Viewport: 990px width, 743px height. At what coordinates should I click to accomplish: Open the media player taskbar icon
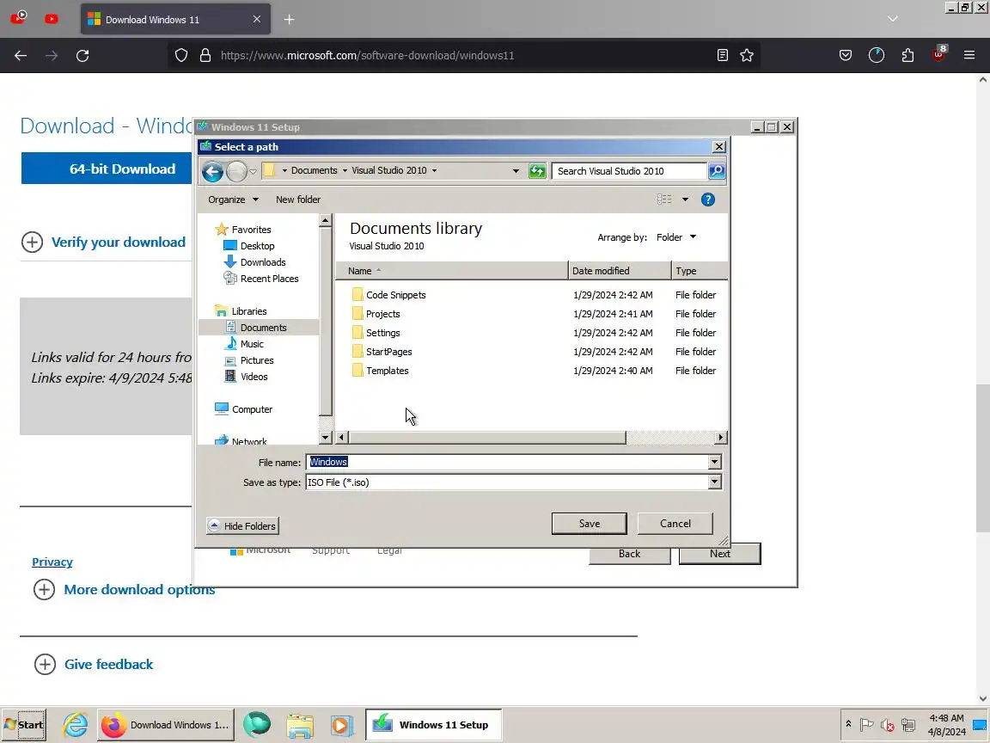point(341,725)
